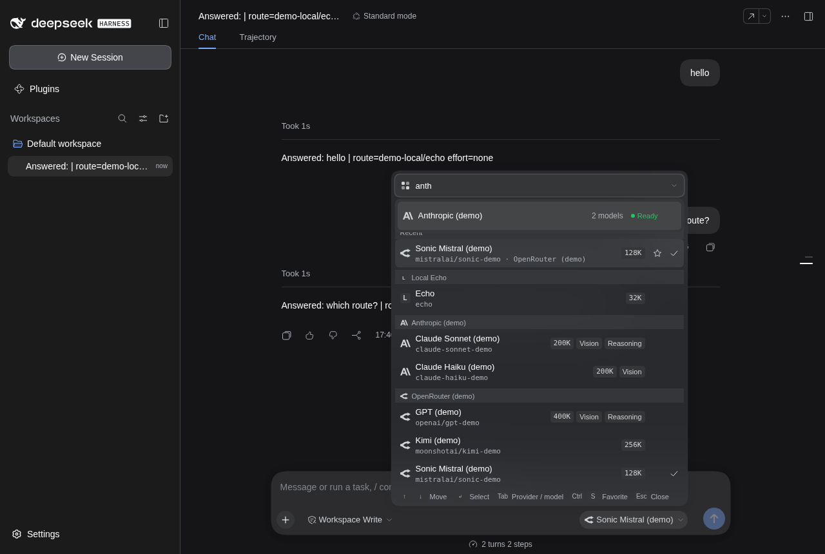Give the answer a thumbs down
The width and height of the screenshot is (825, 554).
pos(333,335)
